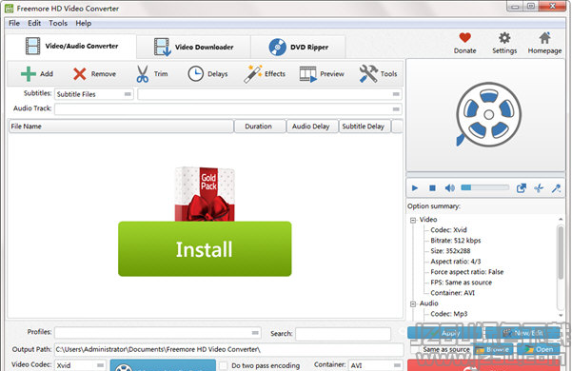The height and width of the screenshot is (371, 572).
Task: Click the Browse output folder button
Action: (493, 349)
